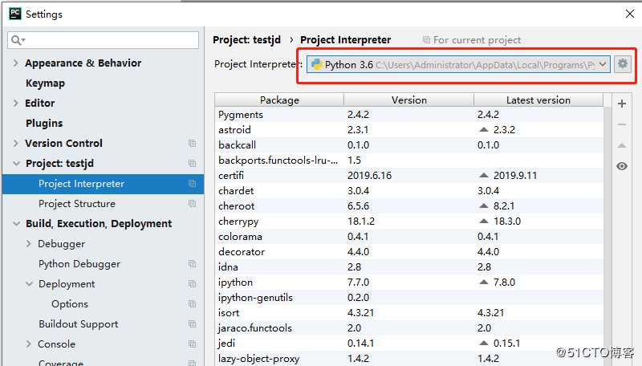Click the project-level icon beside Deployment
This screenshot has width=642, height=366.
[192, 283]
